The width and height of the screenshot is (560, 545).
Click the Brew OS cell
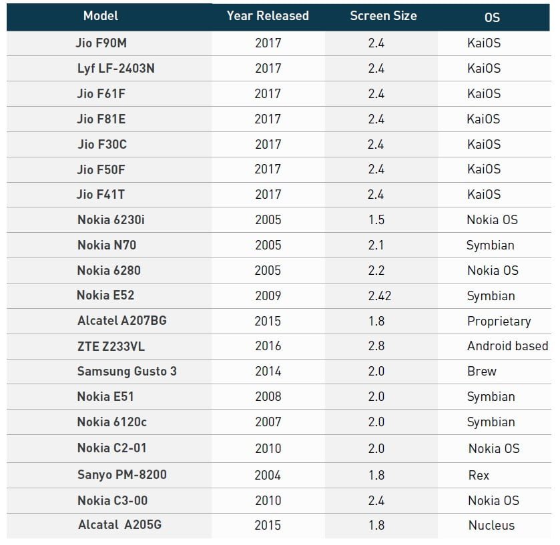point(482,372)
